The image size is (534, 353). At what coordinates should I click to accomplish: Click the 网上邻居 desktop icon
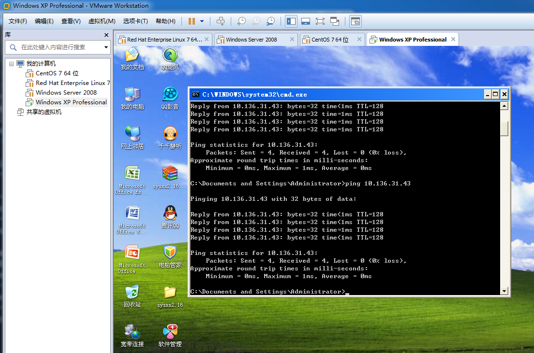(132, 138)
